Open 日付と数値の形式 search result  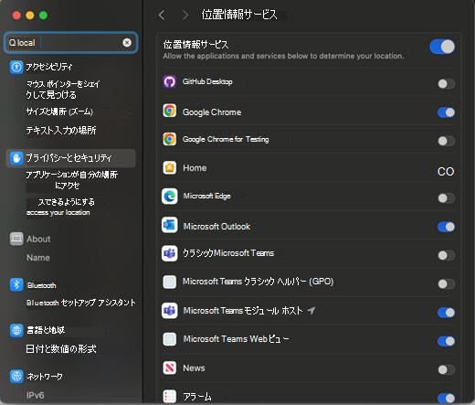coord(61,348)
